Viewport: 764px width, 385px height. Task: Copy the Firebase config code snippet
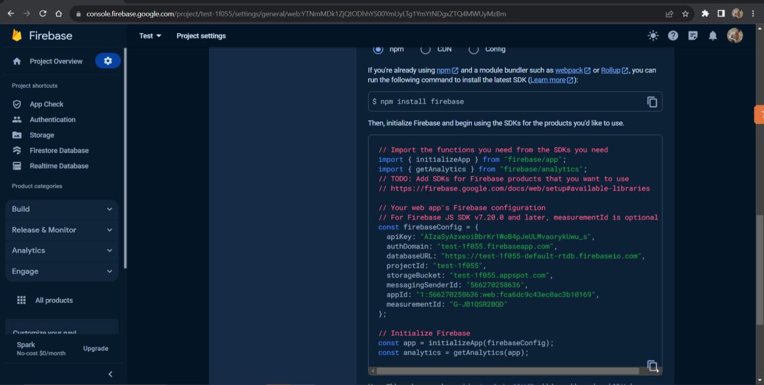click(x=652, y=365)
